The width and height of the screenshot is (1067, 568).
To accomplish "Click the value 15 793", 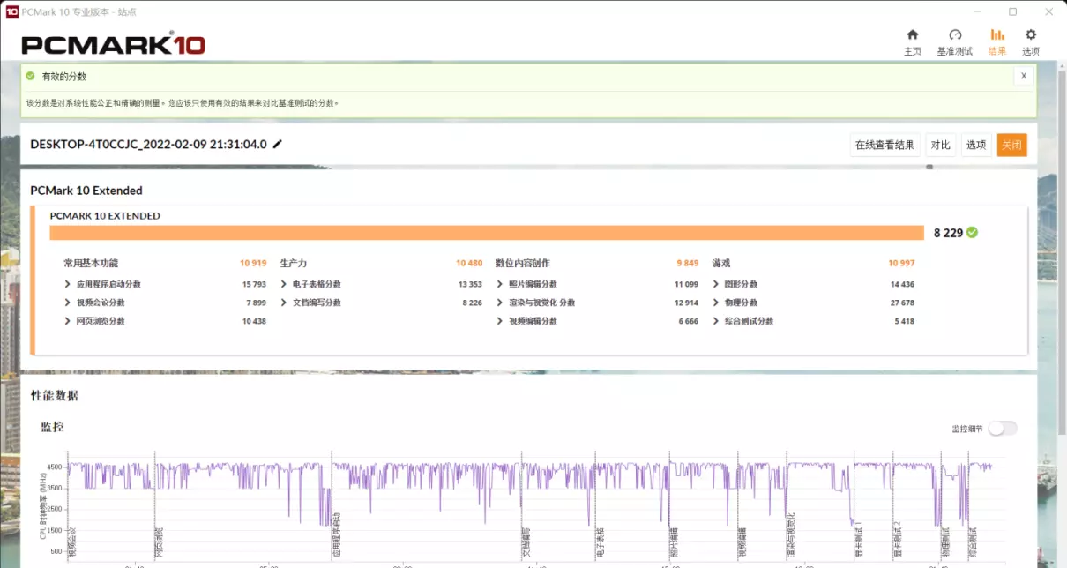I will (x=254, y=284).
